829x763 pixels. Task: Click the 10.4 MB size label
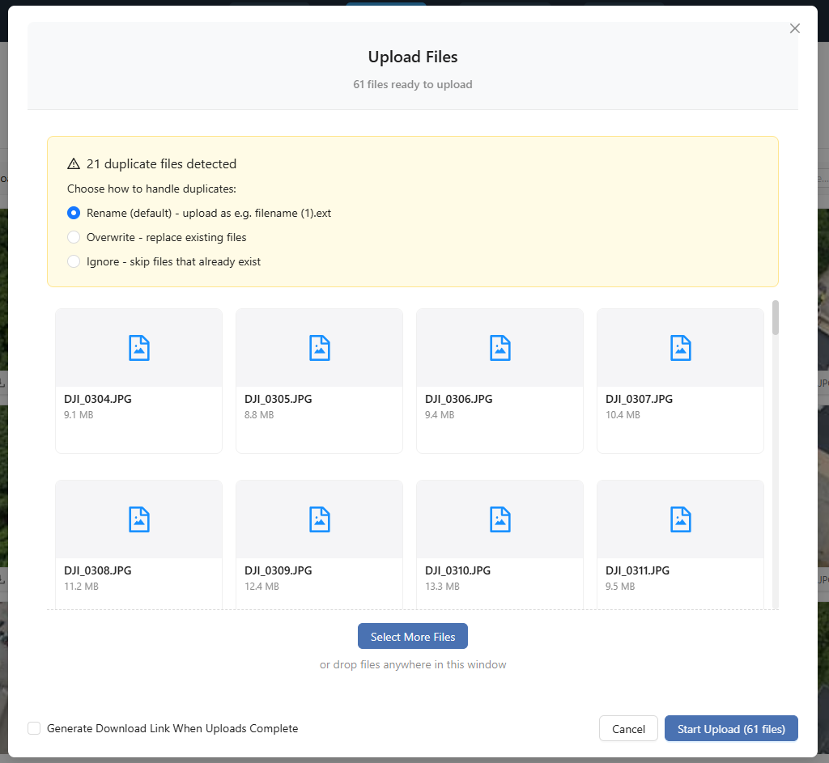point(623,415)
